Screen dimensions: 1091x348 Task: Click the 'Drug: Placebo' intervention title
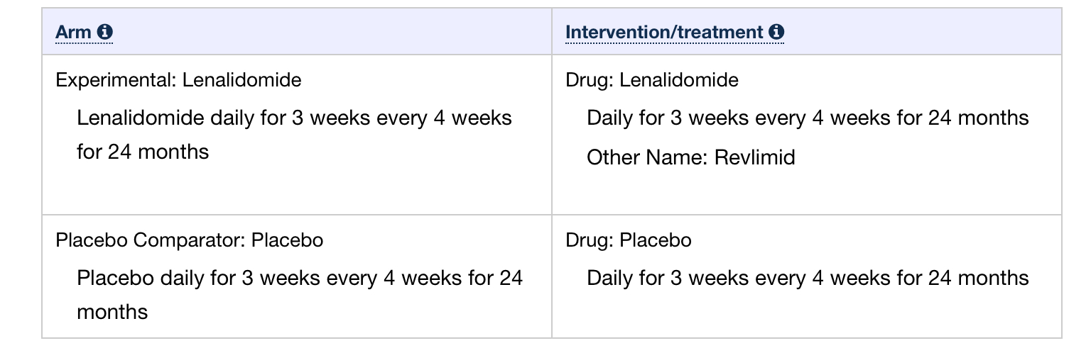pyautogui.click(x=629, y=240)
